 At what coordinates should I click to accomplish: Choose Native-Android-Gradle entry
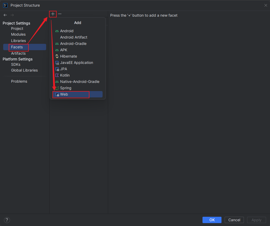(78, 82)
